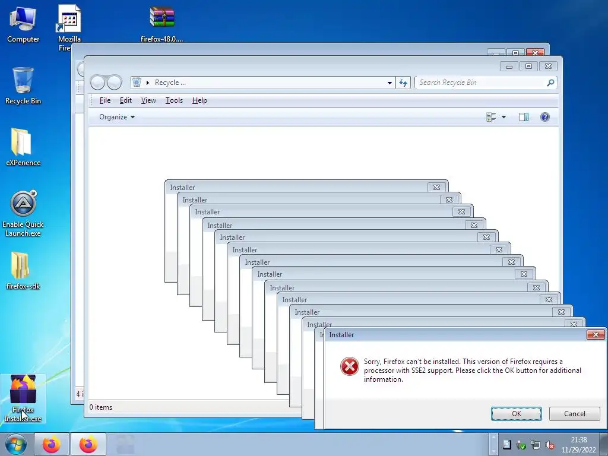Image resolution: width=608 pixels, height=456 pixels.
Task: Click Recycle Bin icon in address bar
Action: point(137,82)
